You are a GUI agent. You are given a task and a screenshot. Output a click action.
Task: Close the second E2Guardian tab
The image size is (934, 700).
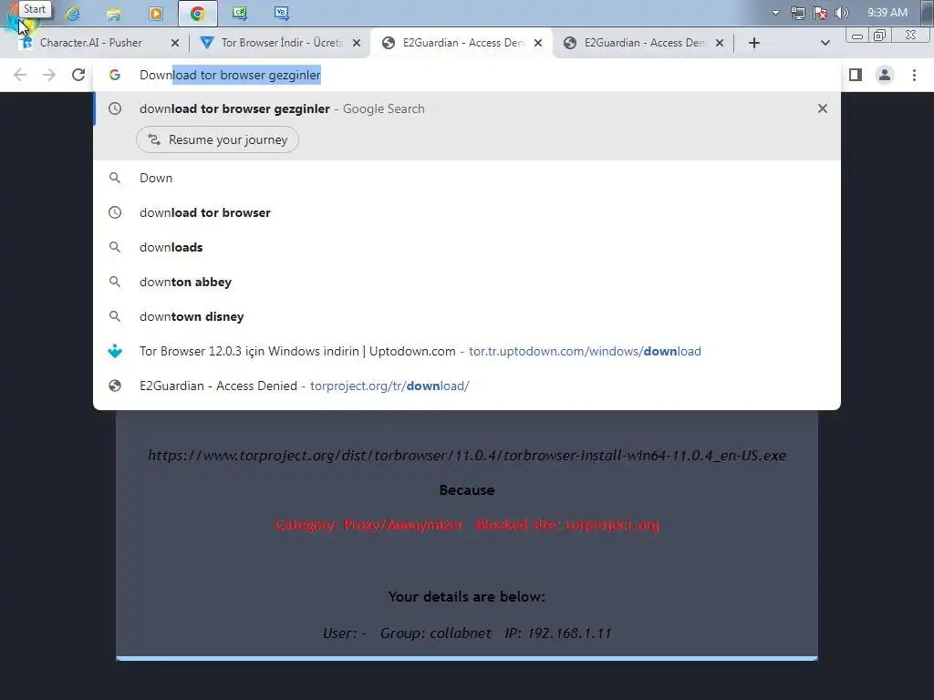(720, 43)
